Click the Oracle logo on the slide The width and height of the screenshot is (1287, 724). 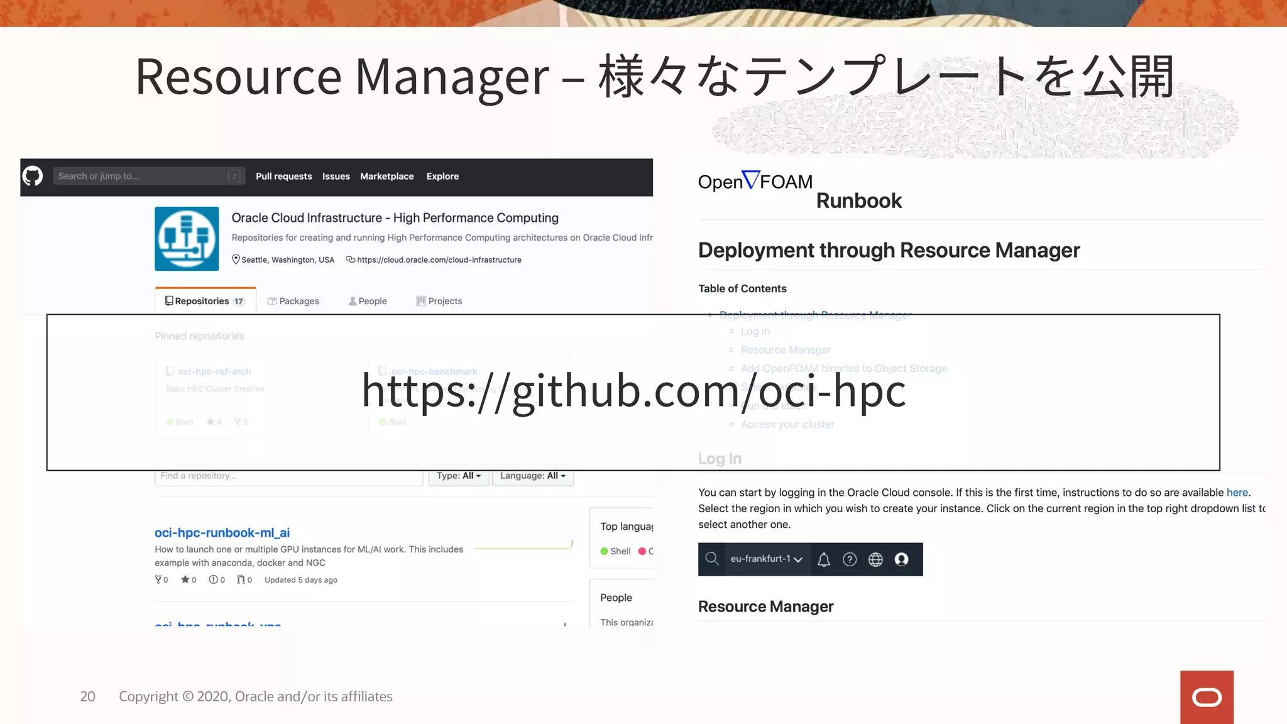1207,697
